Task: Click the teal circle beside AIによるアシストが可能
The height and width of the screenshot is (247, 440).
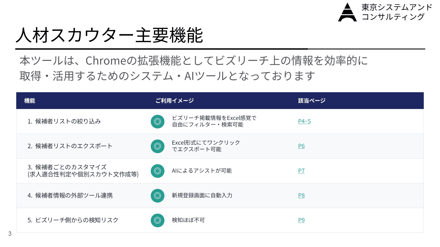Action: 158,171
